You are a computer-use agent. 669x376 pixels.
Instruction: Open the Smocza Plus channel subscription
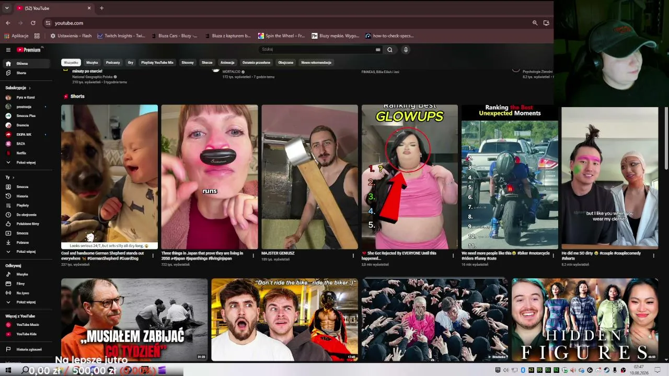coord(26,116)
